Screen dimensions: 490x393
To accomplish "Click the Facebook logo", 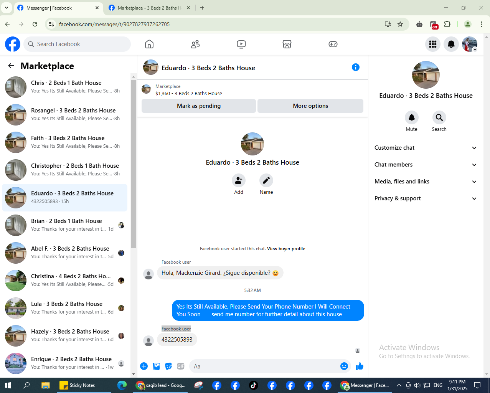I will click(x=13, y=44).
